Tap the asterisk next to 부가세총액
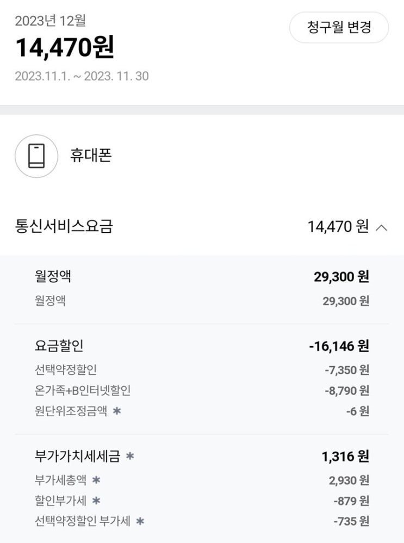404x543 pixels. click(x=96, y=480)
